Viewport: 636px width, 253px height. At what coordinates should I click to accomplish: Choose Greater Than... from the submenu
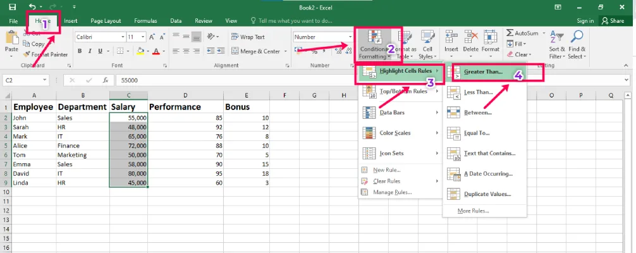(485, 71)
